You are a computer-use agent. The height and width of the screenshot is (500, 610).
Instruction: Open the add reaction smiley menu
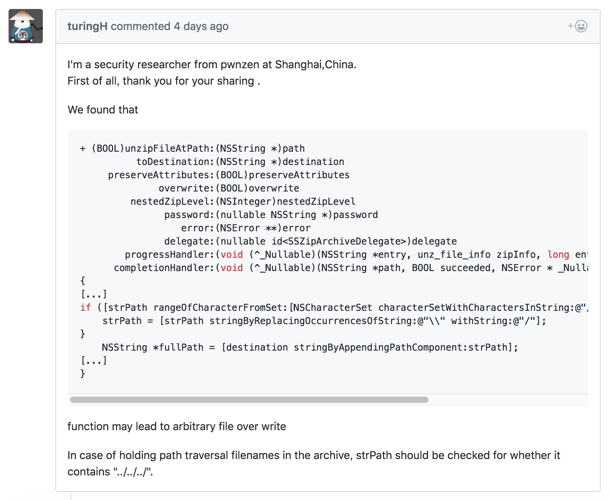point(578,26)
